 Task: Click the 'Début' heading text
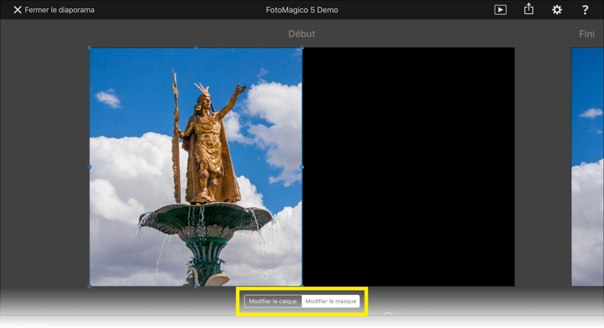(x=301, y=34)
